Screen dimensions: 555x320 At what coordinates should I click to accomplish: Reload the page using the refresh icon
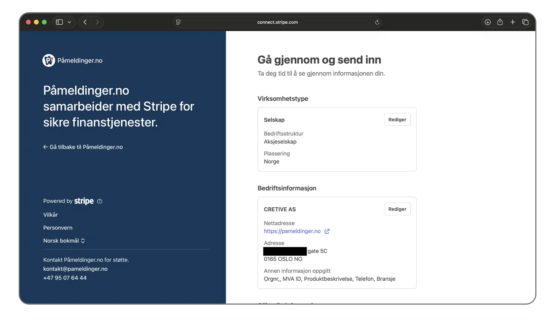377,22
